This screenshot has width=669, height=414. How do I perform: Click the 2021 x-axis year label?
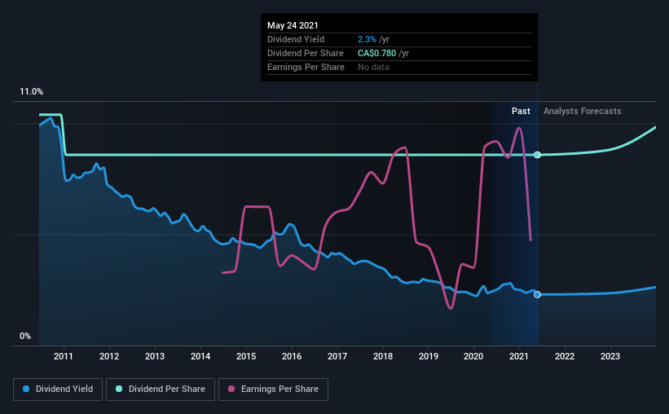[519, 356]
